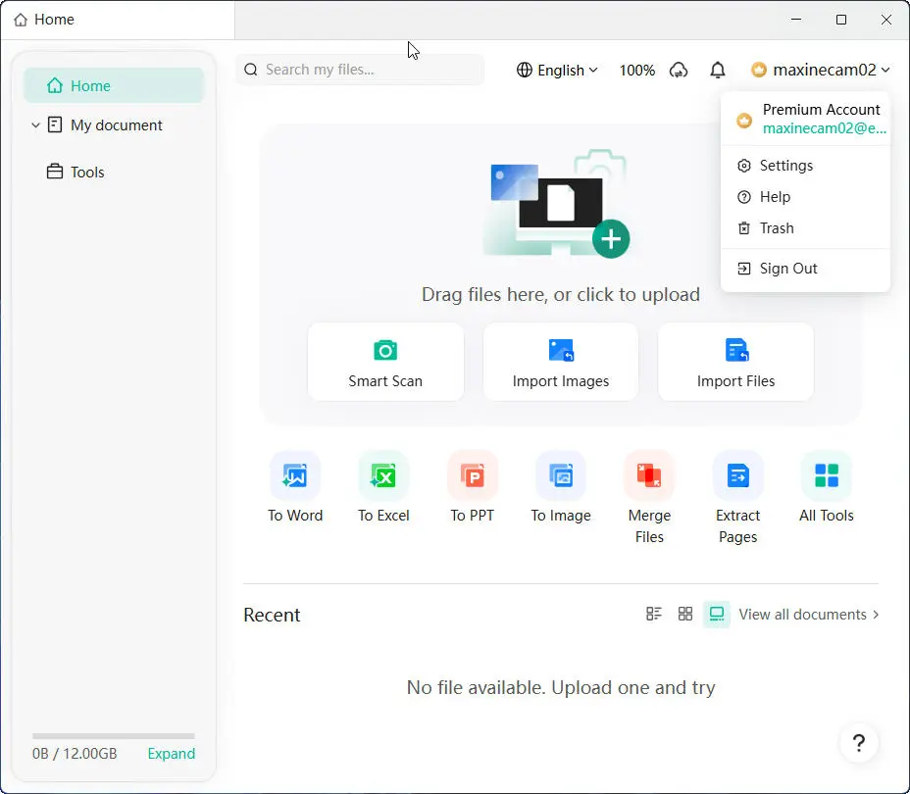Select the highlighted large preview view icon
The height and width of the screenshot is (794, 910).
point(717,615)
